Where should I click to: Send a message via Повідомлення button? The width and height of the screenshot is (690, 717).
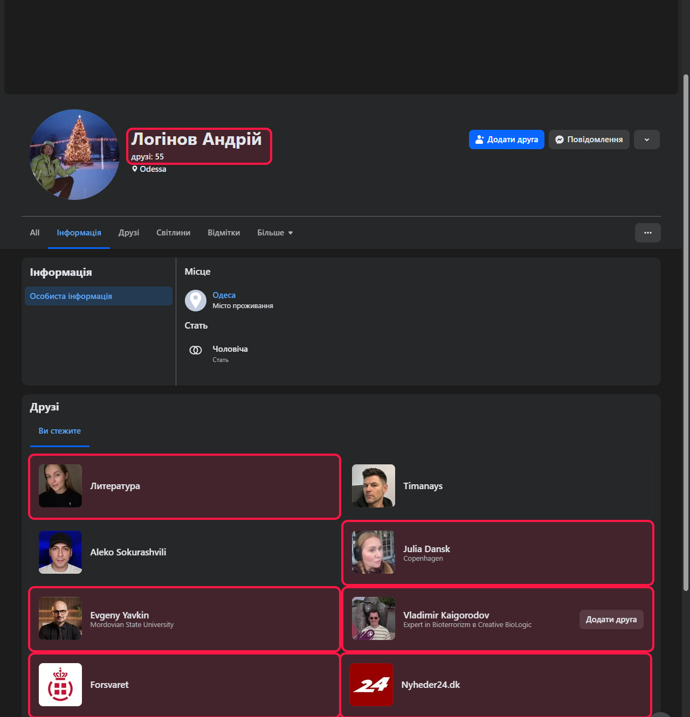[x=589, y=140]
